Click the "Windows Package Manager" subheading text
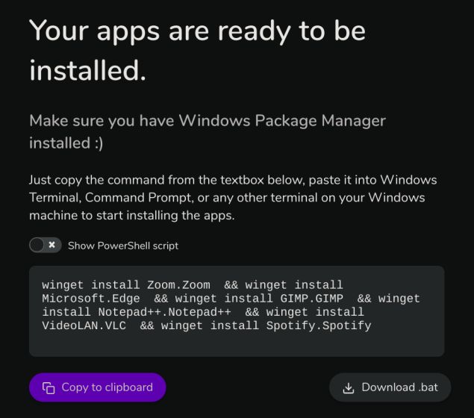The height and width of the screenshot is (418, 474). point(283,120)
